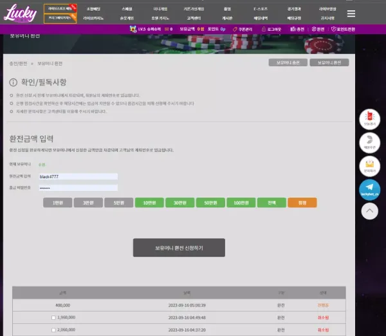The width and height of the screenshot is (386, 336).
Task: Click the green 잔액 full-balance button
Action: pyautogui.click(x=271, y=203)
